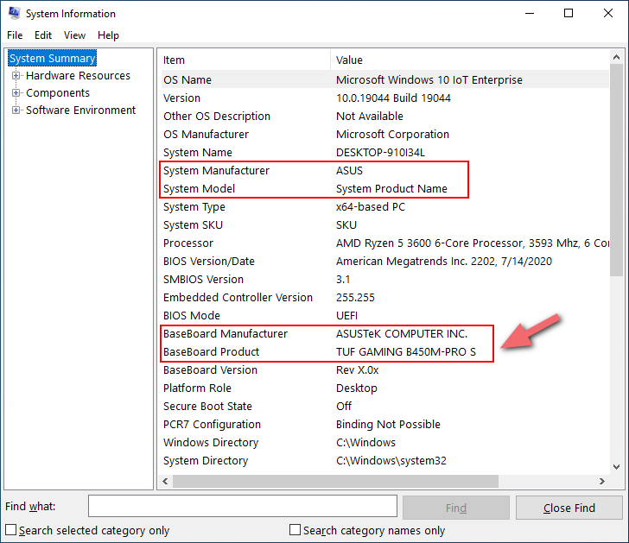Expand the Components node
629x543 pixels.
16,92
